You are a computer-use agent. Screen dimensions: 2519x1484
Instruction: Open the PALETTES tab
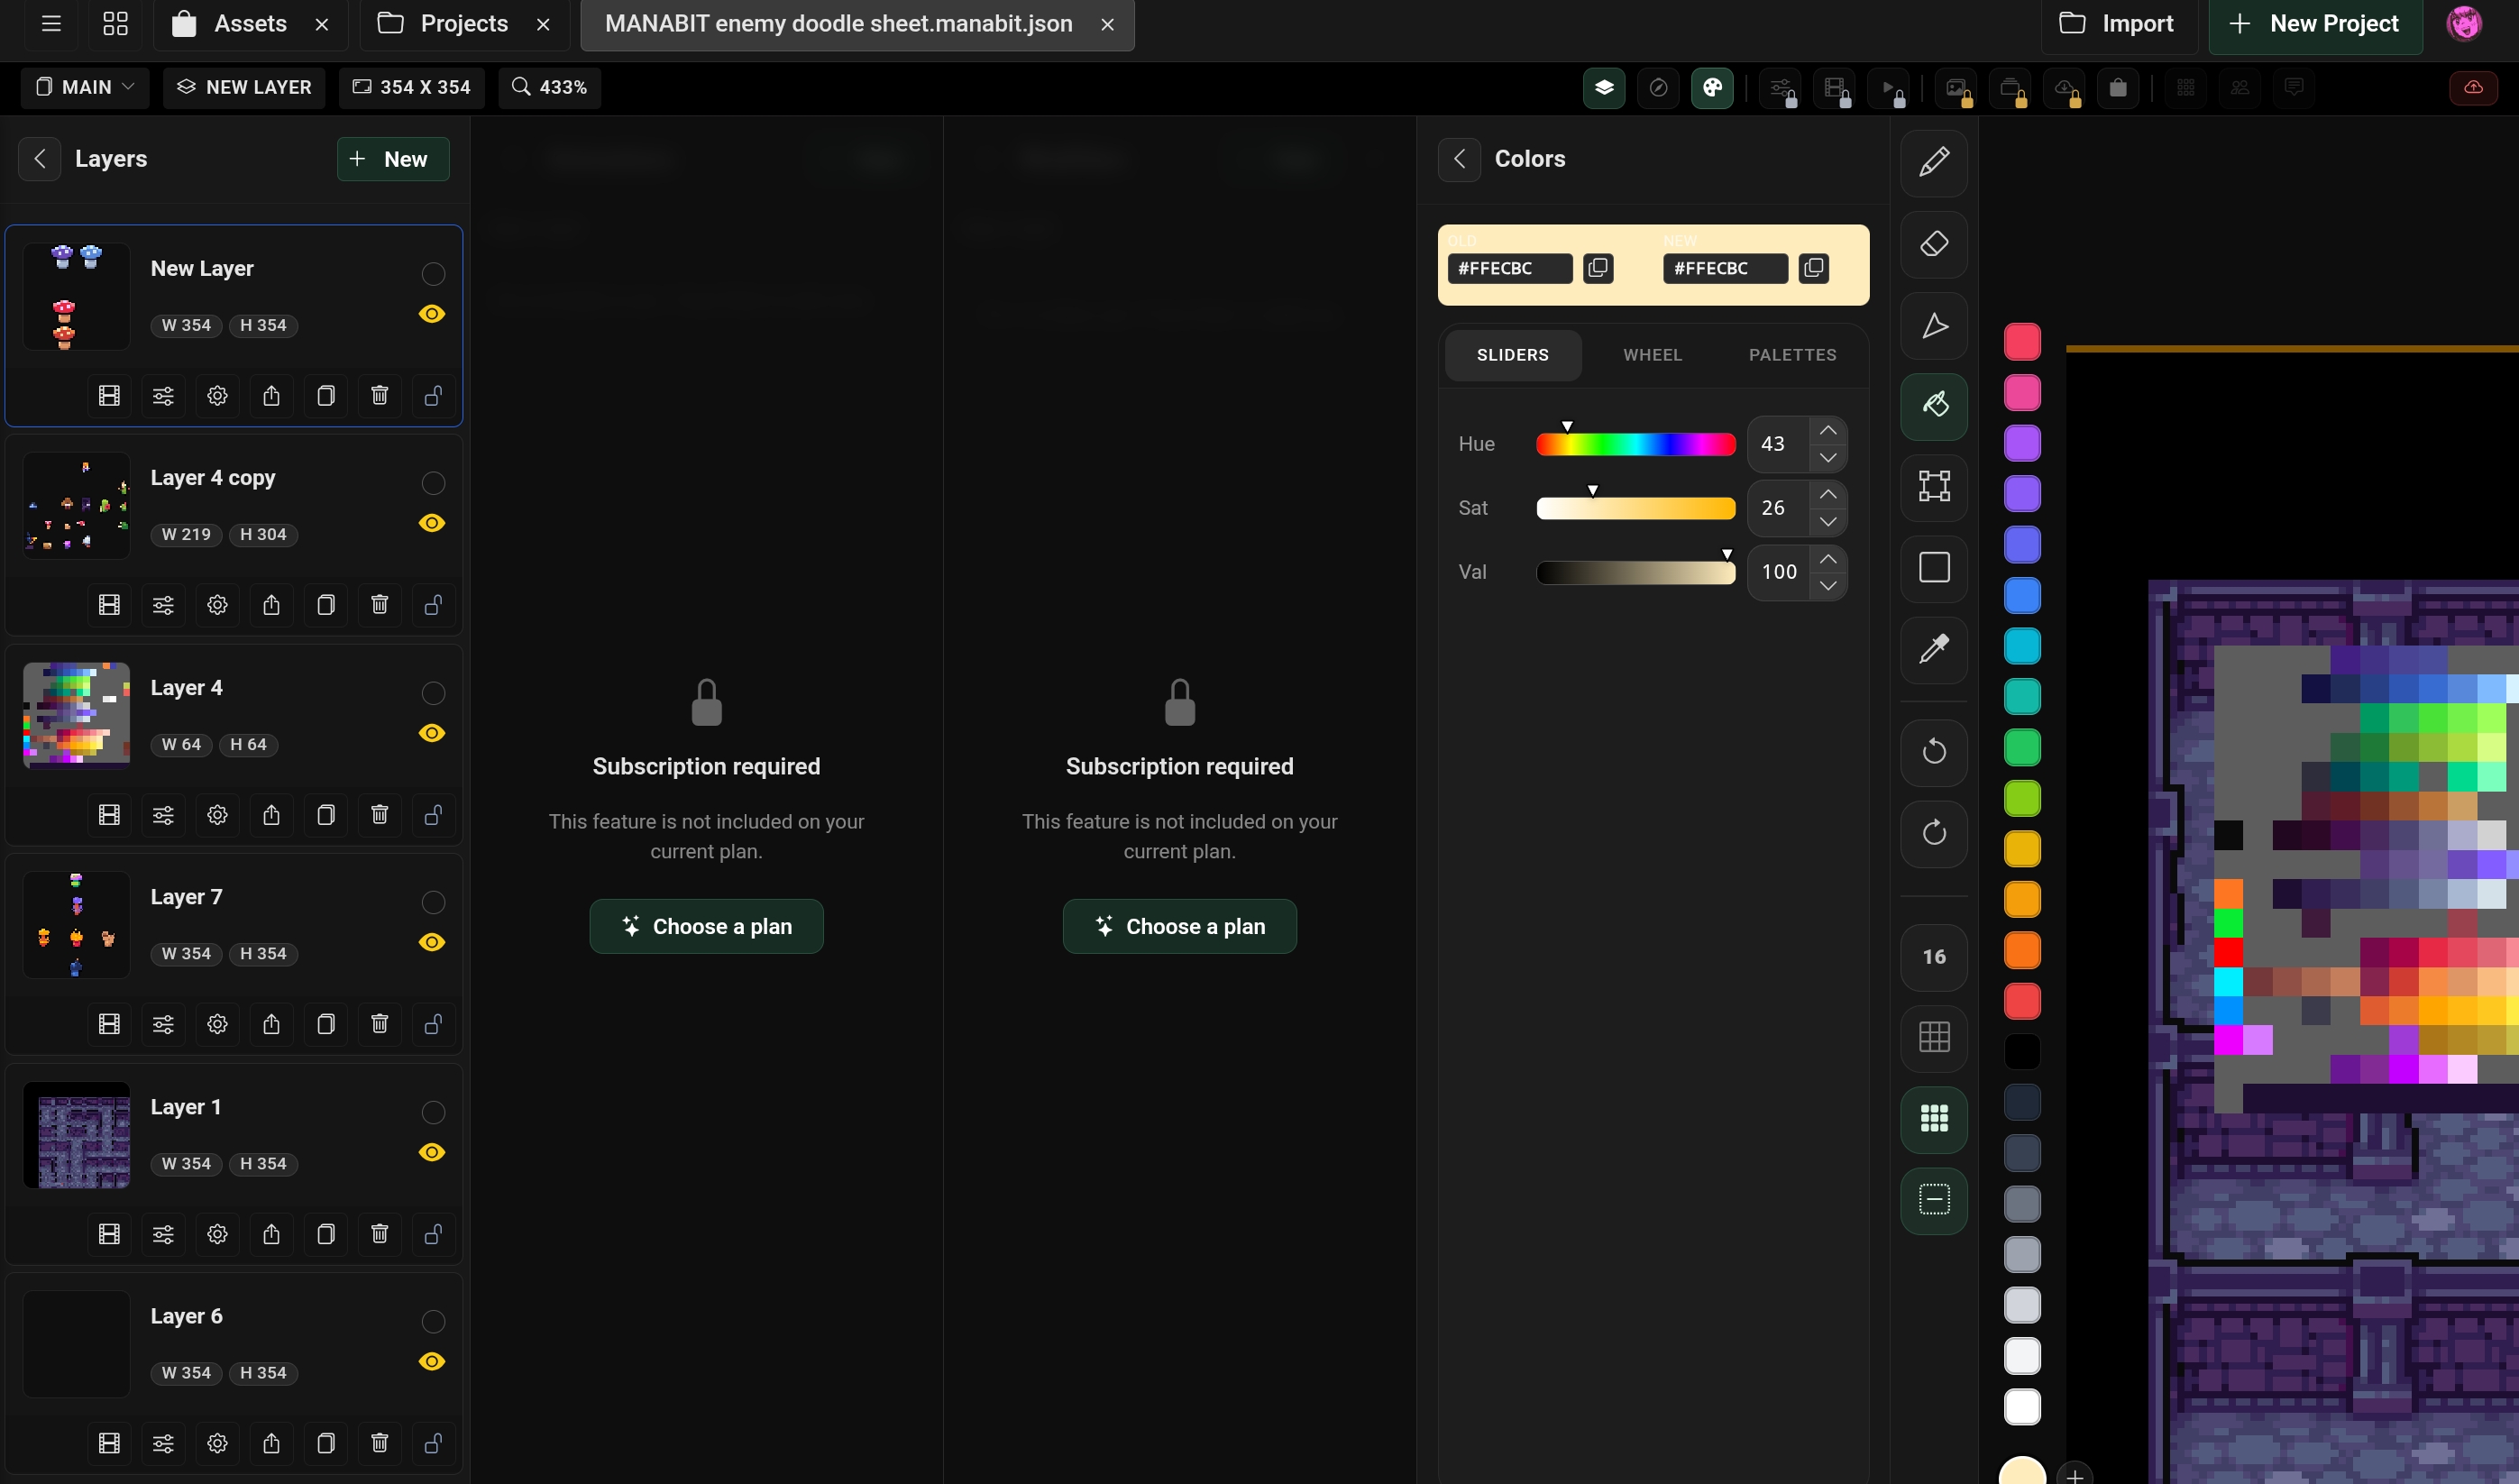(1792, 355)
